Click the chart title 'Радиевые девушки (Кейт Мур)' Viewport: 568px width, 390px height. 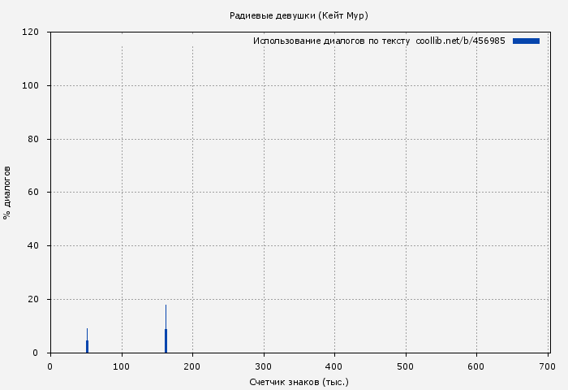click(x=299, y=15)
